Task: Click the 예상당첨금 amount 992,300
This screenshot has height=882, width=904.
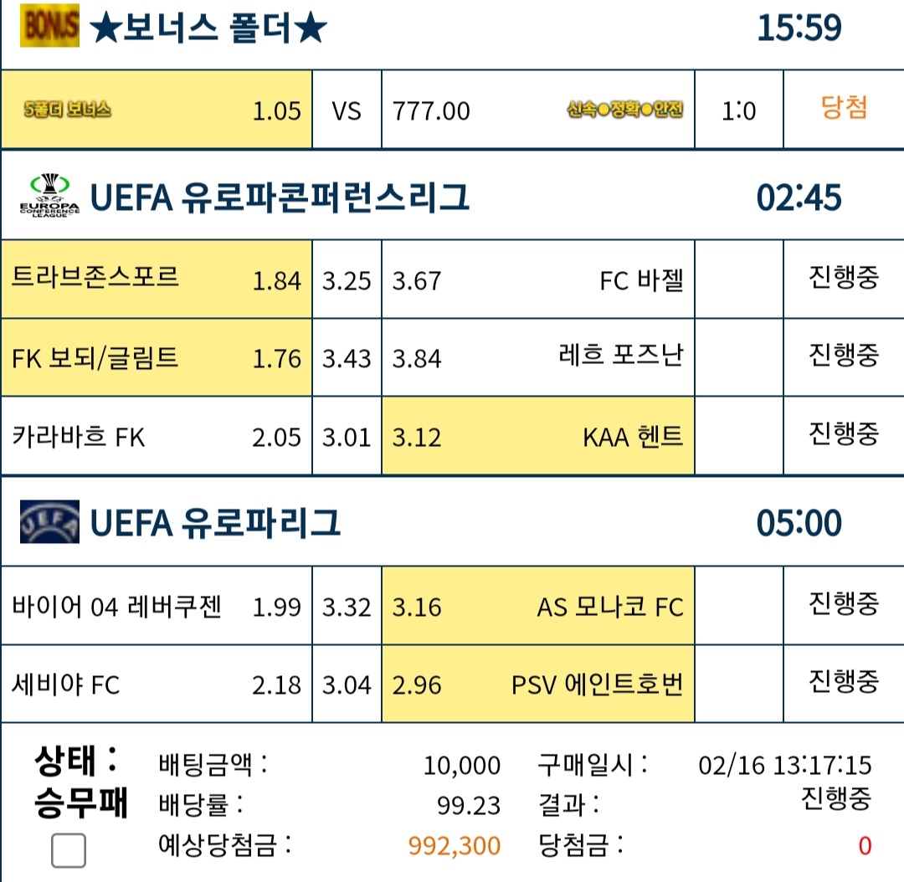Action: click(x=455, y=846)
